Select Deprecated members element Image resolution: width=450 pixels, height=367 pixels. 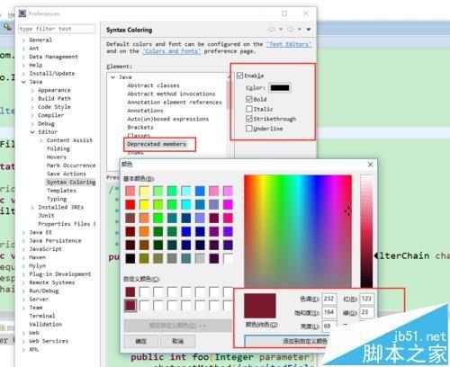click(157, 144)
